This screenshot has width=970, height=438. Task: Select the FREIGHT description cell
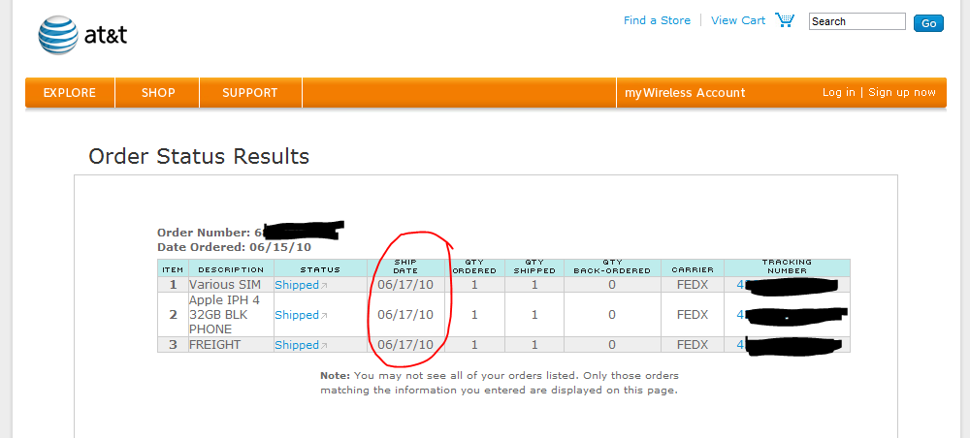tap(232, 345)
